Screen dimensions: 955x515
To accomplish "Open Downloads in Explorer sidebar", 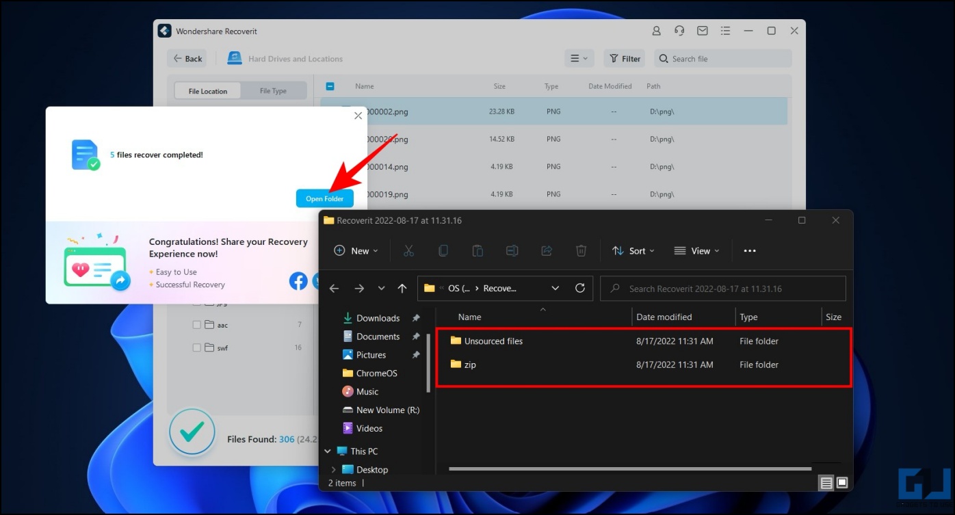I will [x=378, y=318].
